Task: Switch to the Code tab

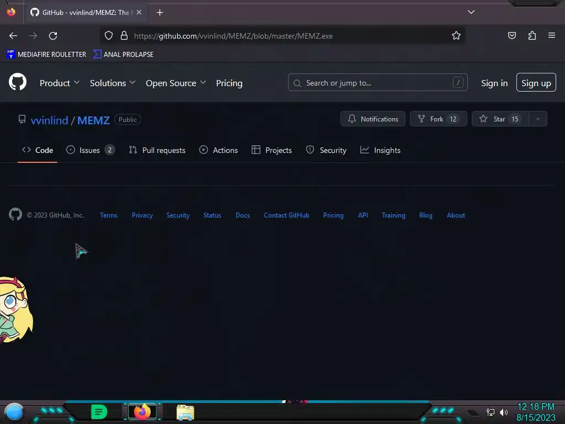Action: tap(38, 150)
